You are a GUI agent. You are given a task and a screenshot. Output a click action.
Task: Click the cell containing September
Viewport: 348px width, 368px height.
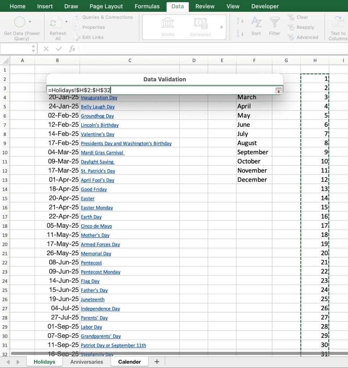[x=254, y=152]
